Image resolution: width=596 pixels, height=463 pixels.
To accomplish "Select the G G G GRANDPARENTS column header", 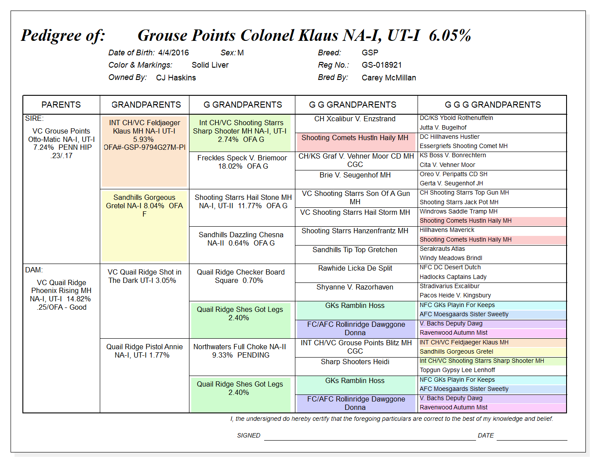I will pos(493,105).
